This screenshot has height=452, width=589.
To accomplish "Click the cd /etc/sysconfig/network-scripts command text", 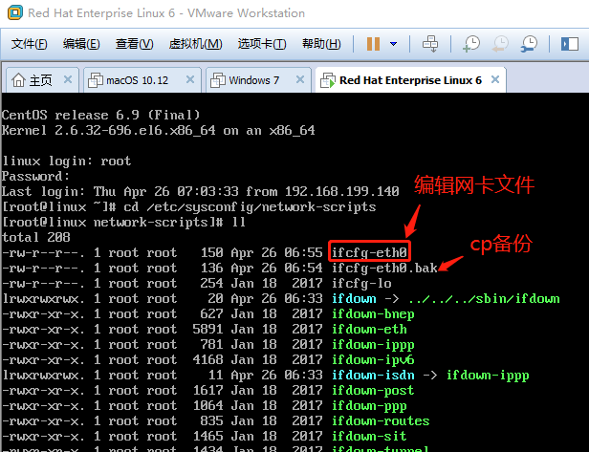I will (x=250, y=206).
